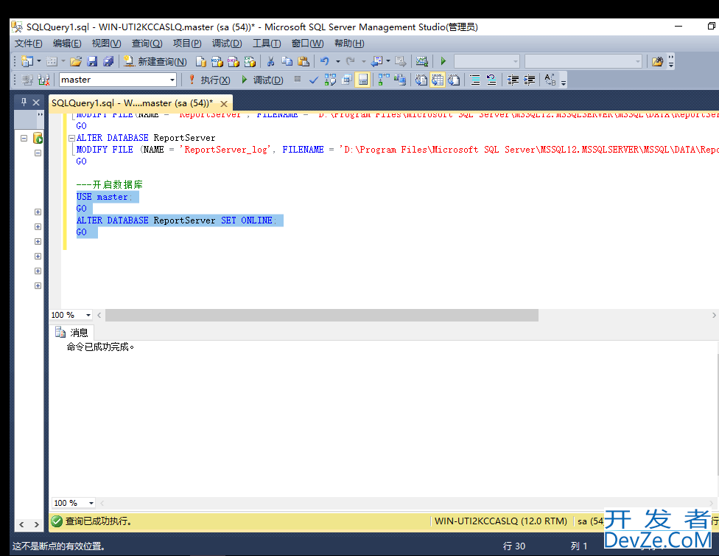Toggle Include Actual Execution Plan icon
The height and width of the screenshot is (556, 719).
pos(384,80)
